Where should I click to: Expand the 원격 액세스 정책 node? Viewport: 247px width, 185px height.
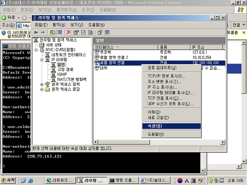(x=42, y=85)
